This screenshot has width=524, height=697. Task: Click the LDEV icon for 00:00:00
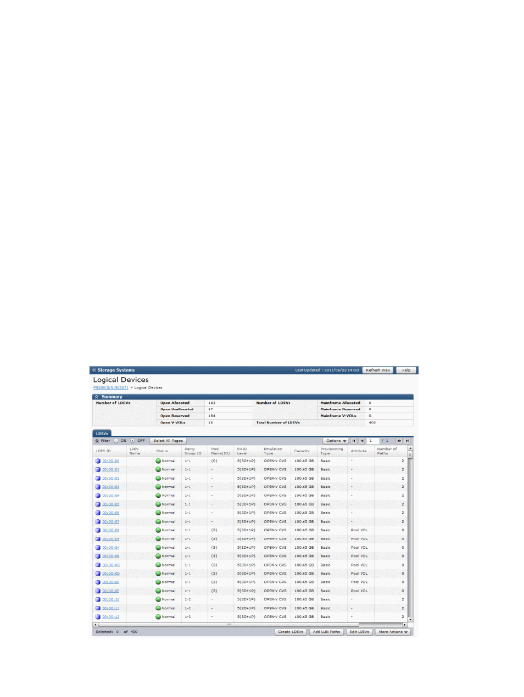(98, 461)
